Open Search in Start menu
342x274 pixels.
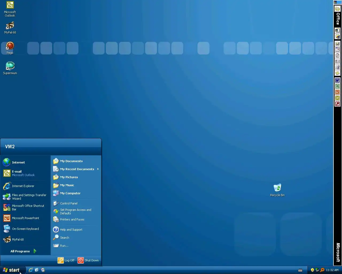tap(76, 238)
